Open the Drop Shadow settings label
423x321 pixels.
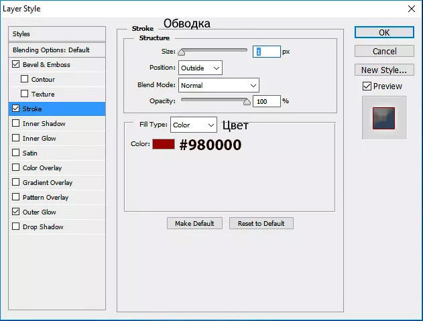coord(43,227)
